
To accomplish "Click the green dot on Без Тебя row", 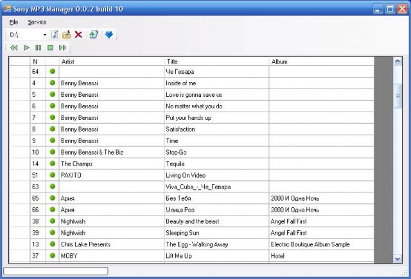I will point(53,198).
